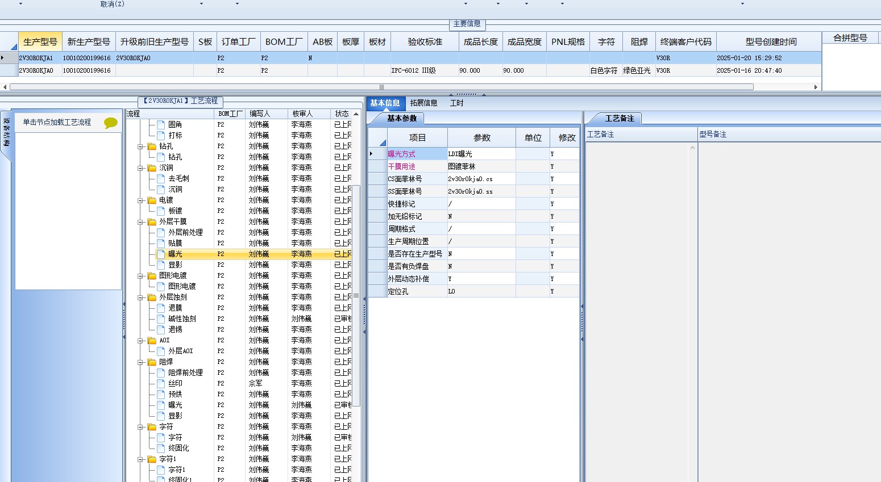Click the 定位孔 row label
The width and height of the screenshot is (881, 482).
[398, 291]
